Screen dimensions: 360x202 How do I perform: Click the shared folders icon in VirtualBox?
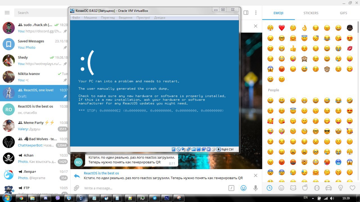[193, 149]
